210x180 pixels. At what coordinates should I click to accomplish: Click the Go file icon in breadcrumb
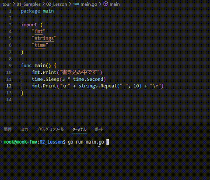point(77,4)
